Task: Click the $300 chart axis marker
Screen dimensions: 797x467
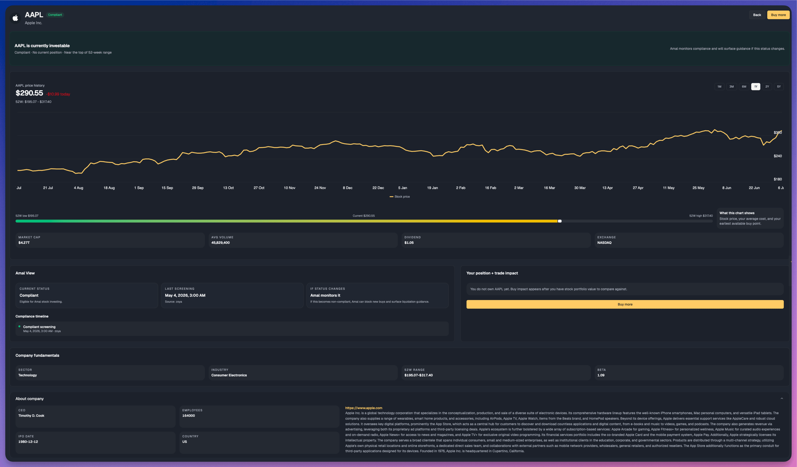Action: (777, 132)
